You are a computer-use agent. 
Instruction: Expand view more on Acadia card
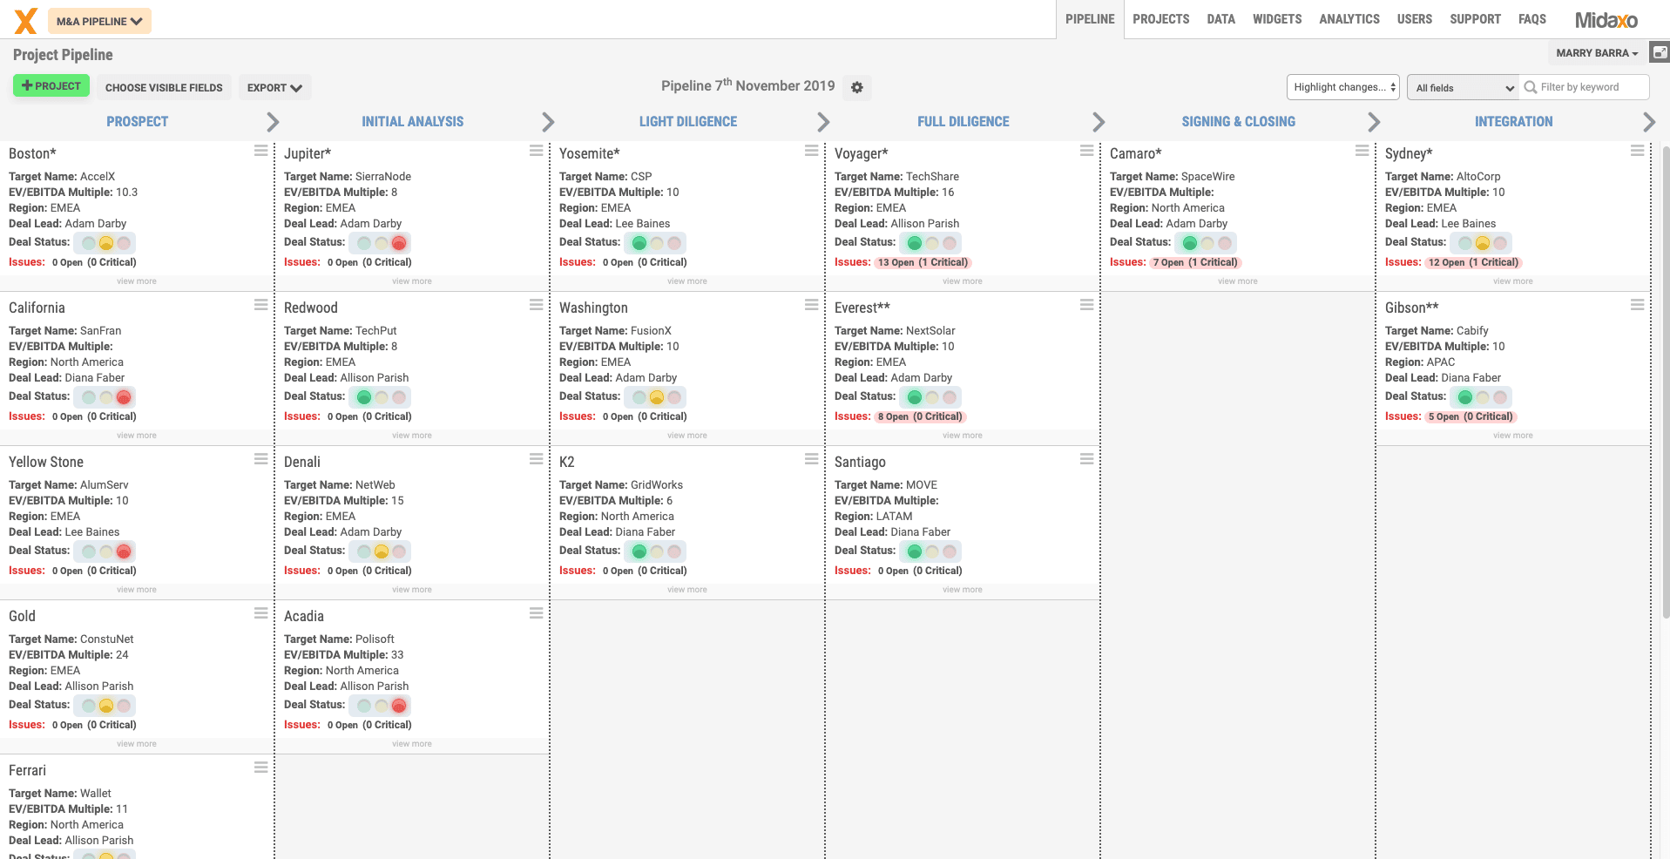[412, 744]
